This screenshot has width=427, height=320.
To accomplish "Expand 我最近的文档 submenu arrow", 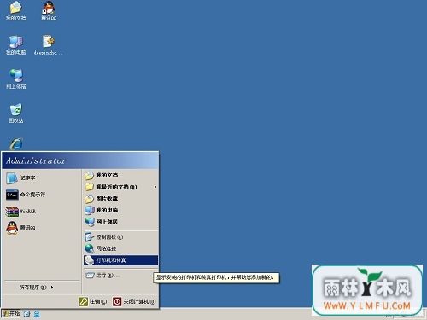I will click(x=155, y=187).
